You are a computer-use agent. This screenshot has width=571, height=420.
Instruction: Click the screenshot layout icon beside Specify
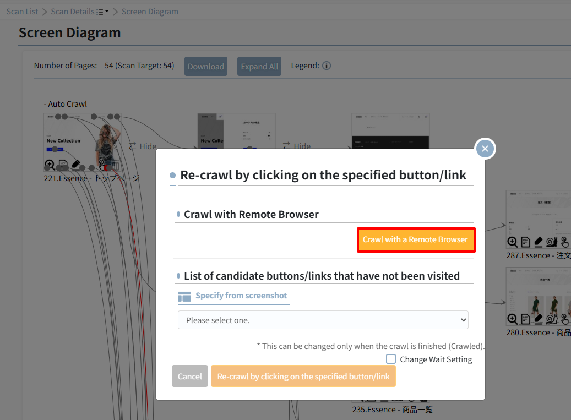[x=184, y=297]
